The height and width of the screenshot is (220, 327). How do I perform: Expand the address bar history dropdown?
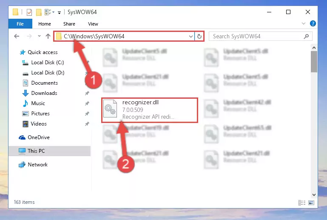pos(191,37)
